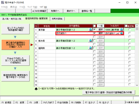Click 第三者作成書類等のファイル添付 step button
Image resolution: width=139 pixels, height=104 pixels.
point(15,45)
